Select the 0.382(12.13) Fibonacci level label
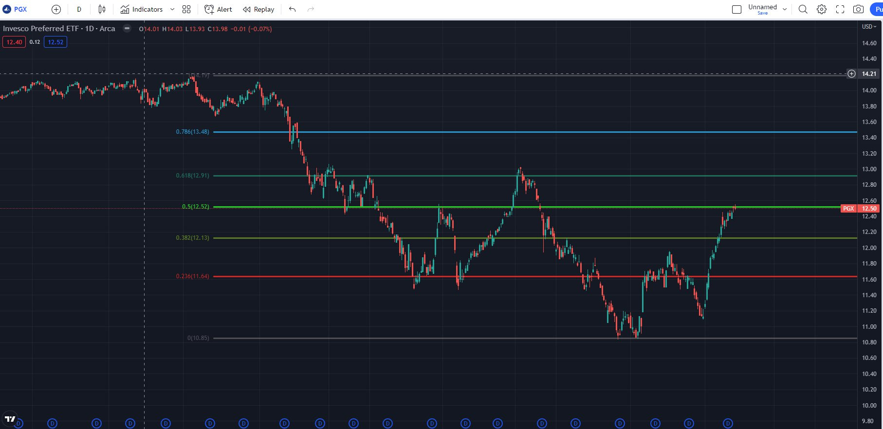The image size is (883, 429). (193, 238)
